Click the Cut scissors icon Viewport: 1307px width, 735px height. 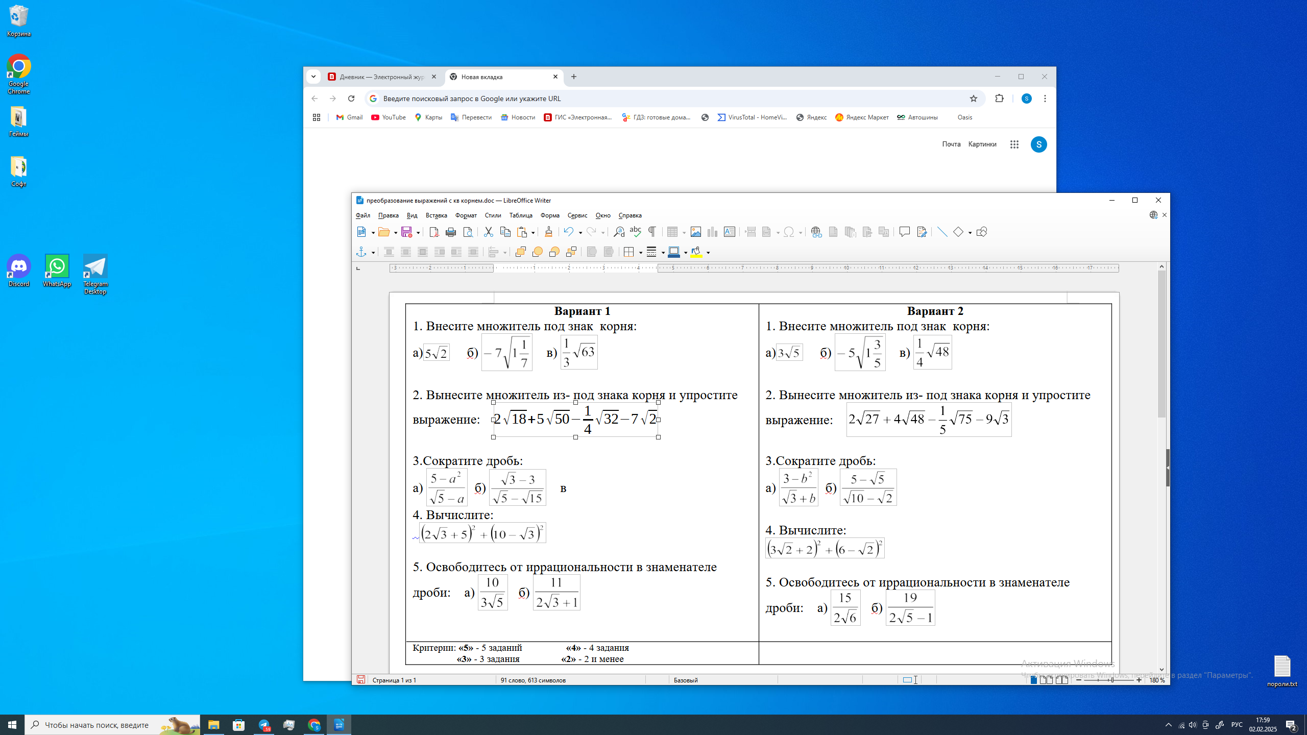click(489, 232)
